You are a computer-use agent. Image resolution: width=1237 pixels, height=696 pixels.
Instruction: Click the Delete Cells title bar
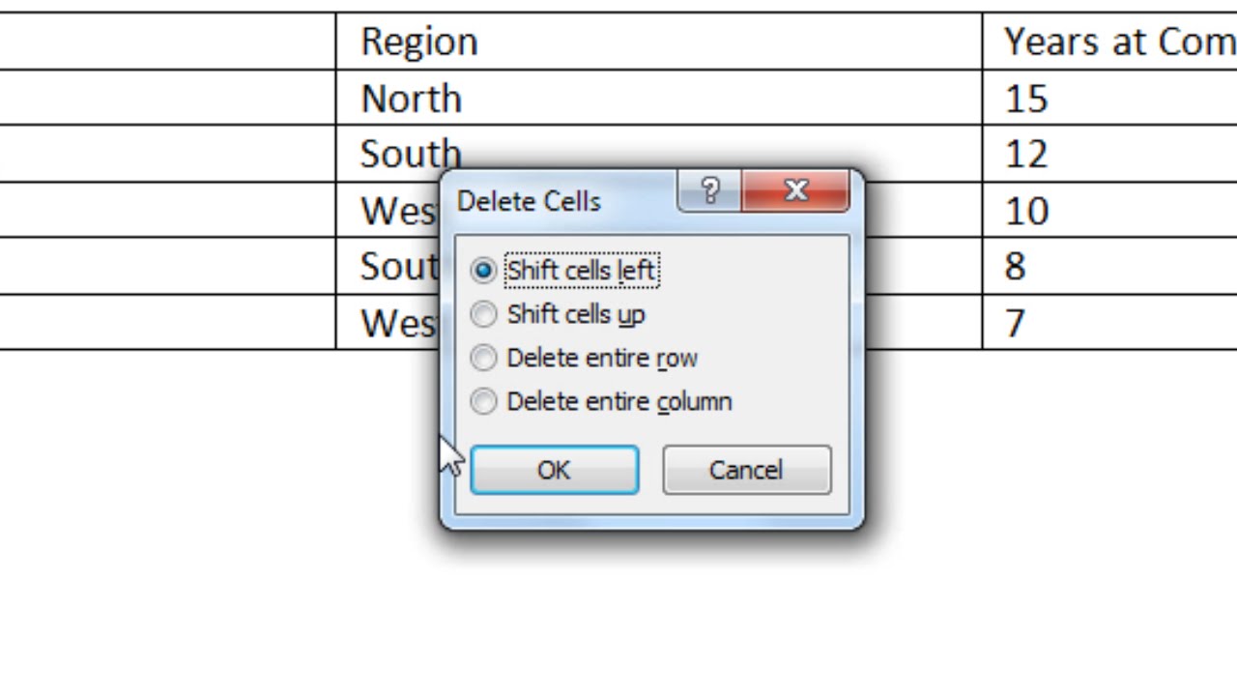pyautogui.click(x=561, y=201)
